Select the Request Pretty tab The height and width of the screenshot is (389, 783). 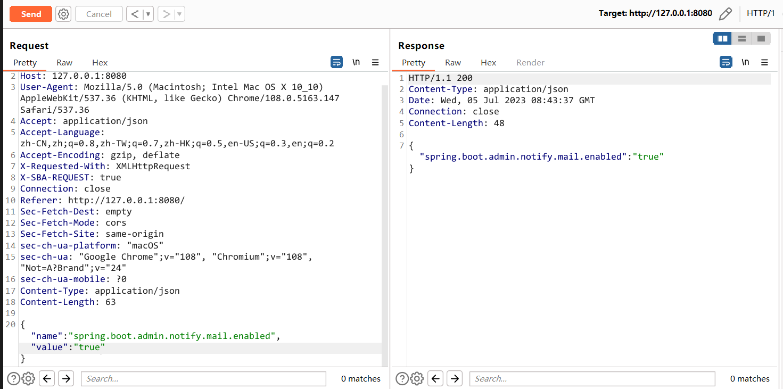point(25,62)
